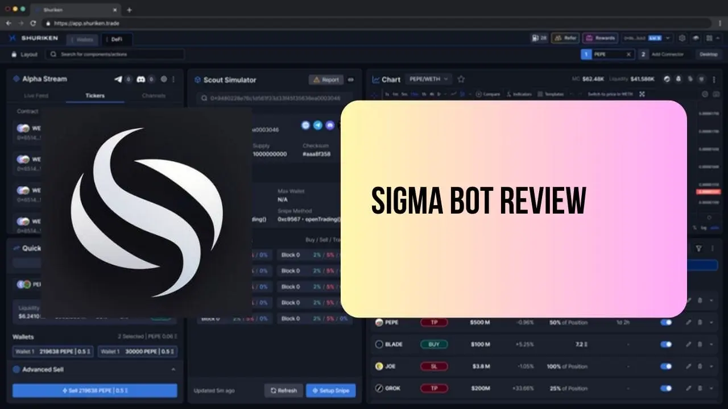
Task: Edit the BLADE order with the pencil
Action: click(x=689, y=344)
